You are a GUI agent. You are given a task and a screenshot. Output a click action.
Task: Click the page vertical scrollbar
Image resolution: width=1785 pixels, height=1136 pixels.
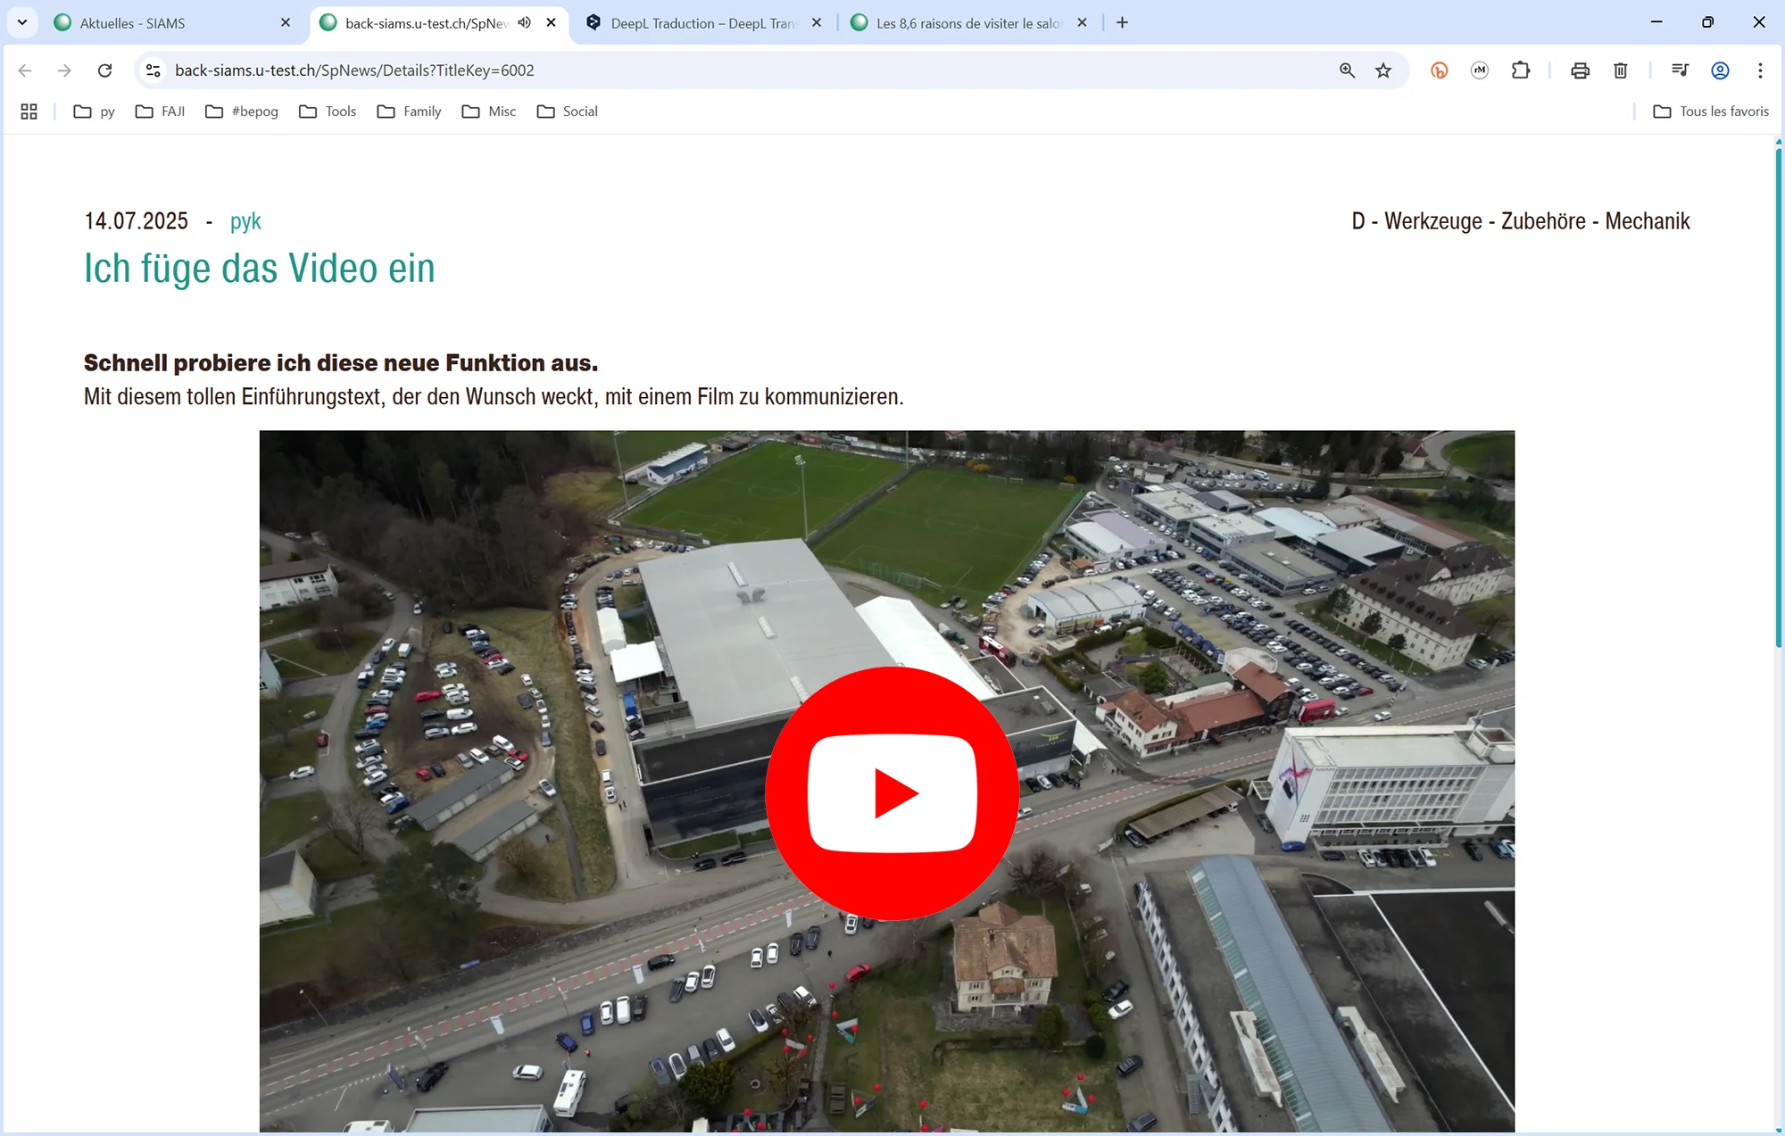[1778, 397]
